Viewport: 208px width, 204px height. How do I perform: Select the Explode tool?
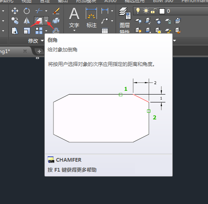(x=56, y=21)
